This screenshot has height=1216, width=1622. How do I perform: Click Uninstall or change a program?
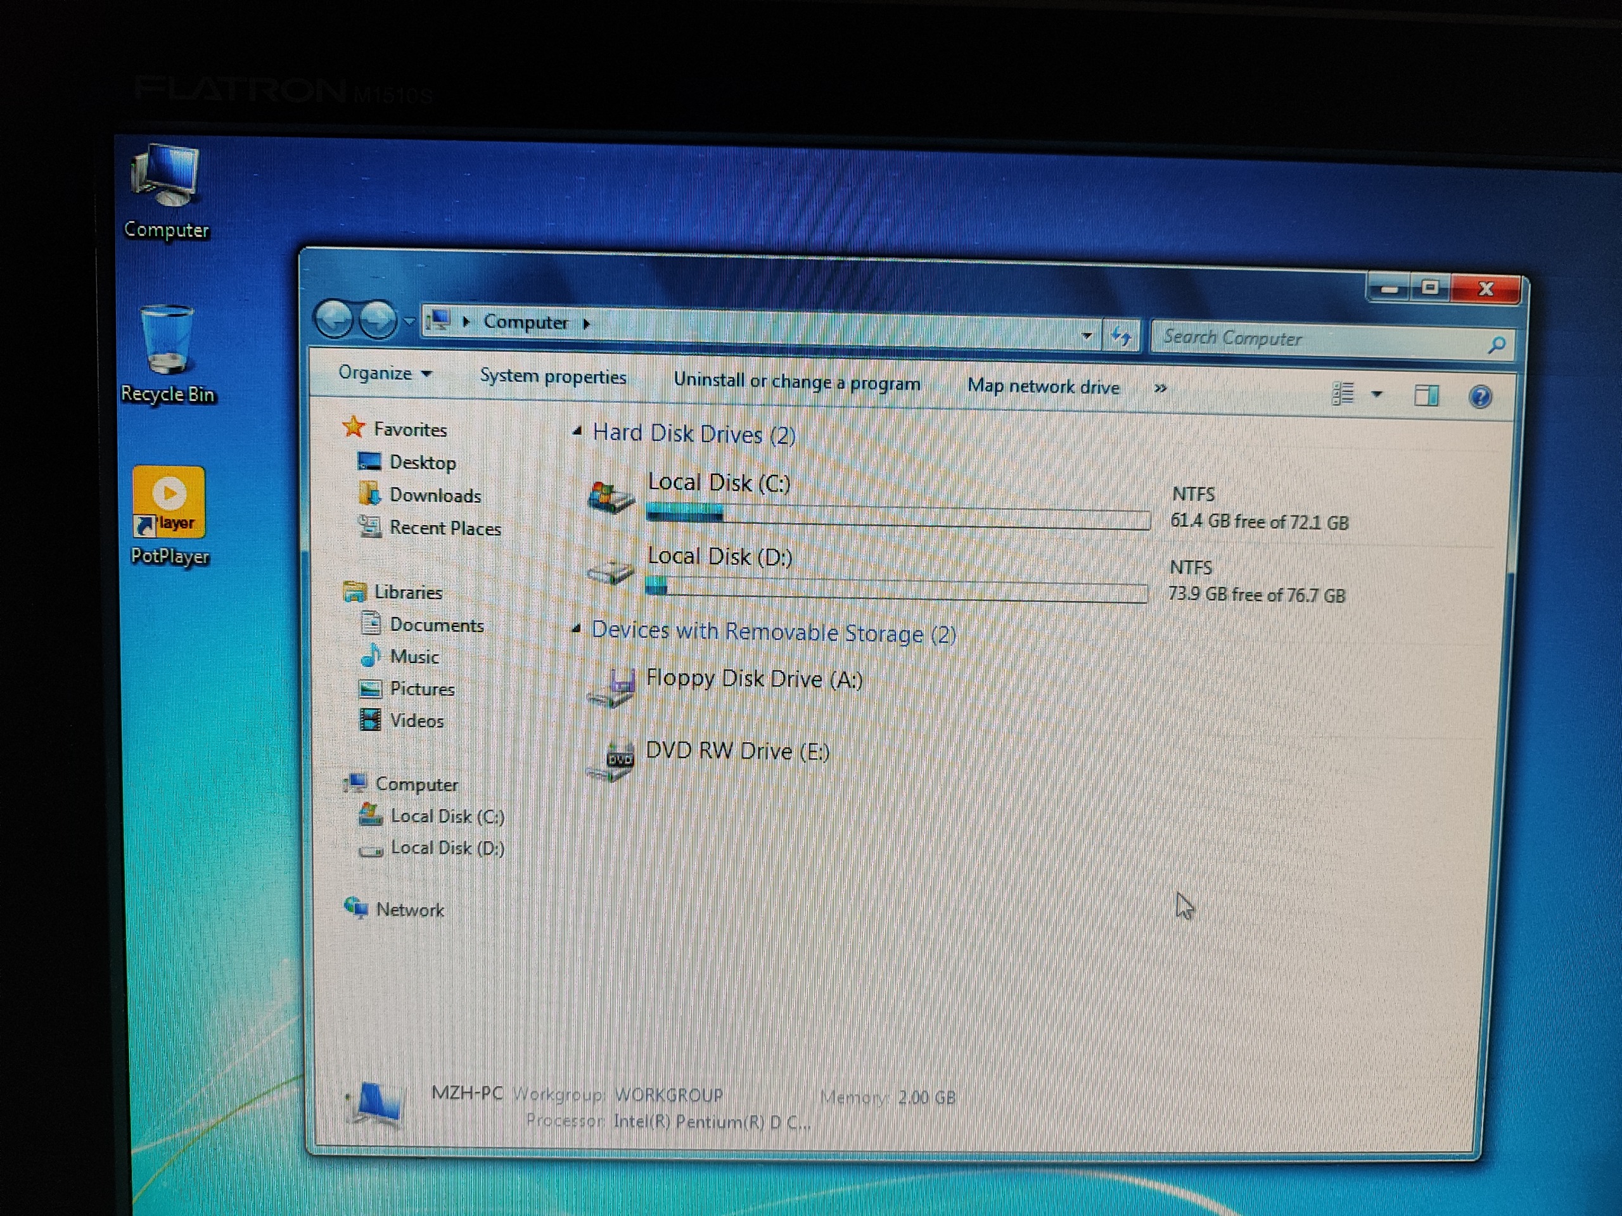click(796, 382)
